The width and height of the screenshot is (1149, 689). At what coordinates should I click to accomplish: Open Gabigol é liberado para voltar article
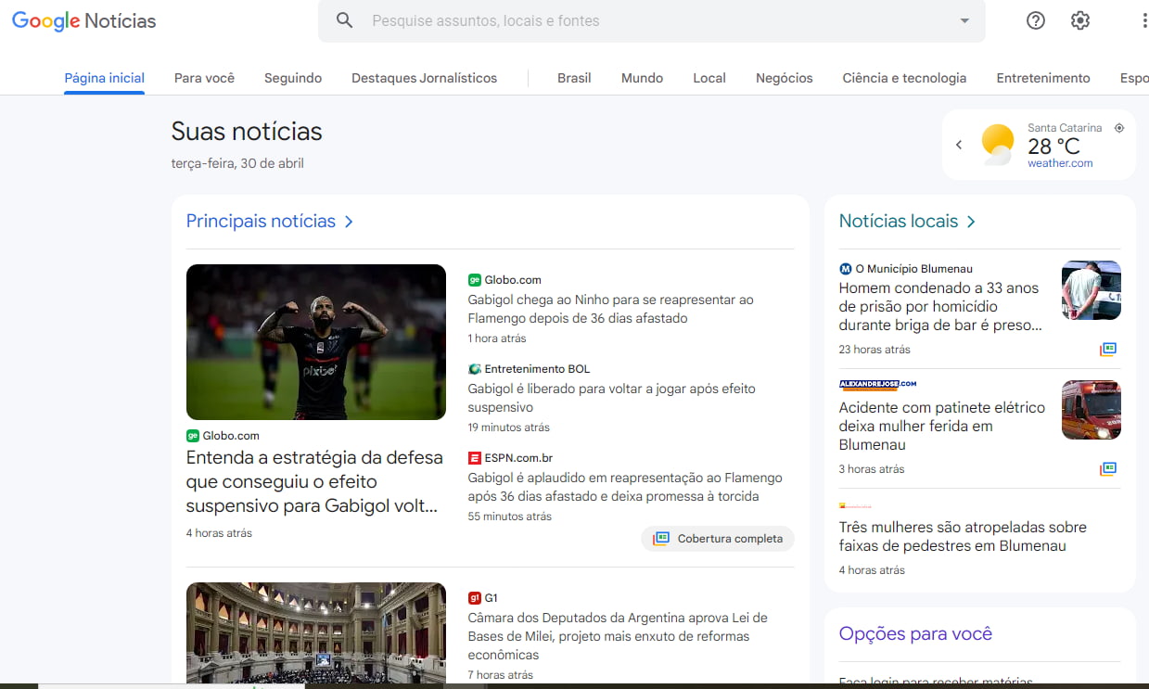pos(611,398)
